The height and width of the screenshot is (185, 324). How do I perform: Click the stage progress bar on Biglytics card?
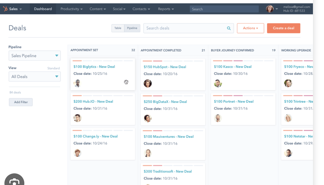[102, 61]
